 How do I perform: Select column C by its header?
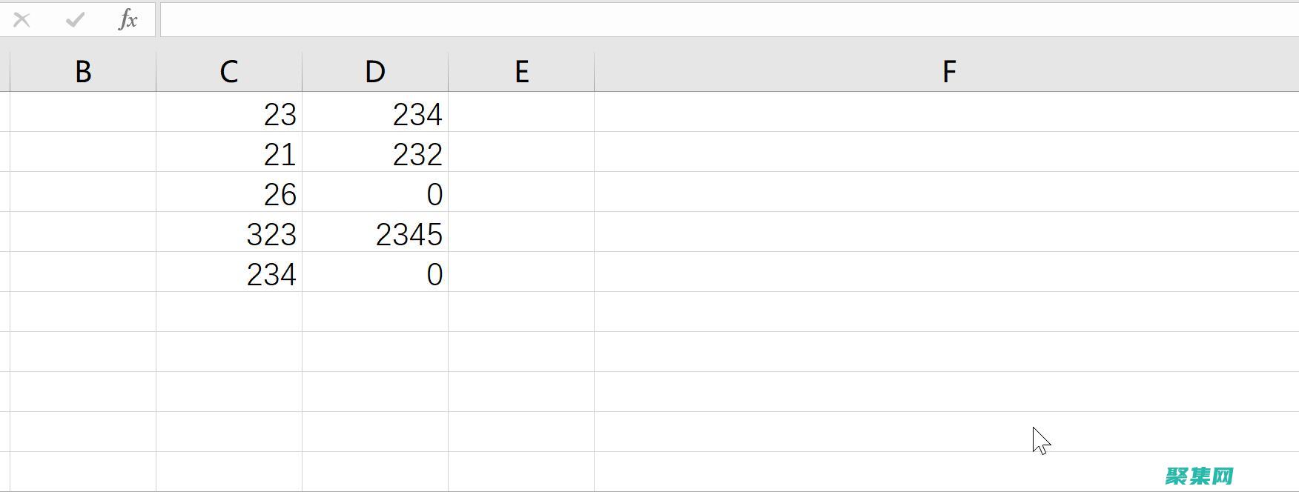click(x=228, y=72)
